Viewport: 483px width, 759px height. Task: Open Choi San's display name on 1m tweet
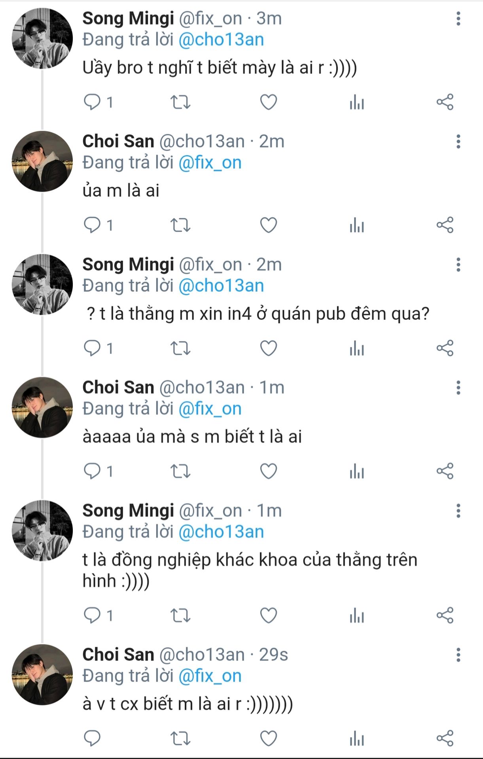[x=118, y=388]
